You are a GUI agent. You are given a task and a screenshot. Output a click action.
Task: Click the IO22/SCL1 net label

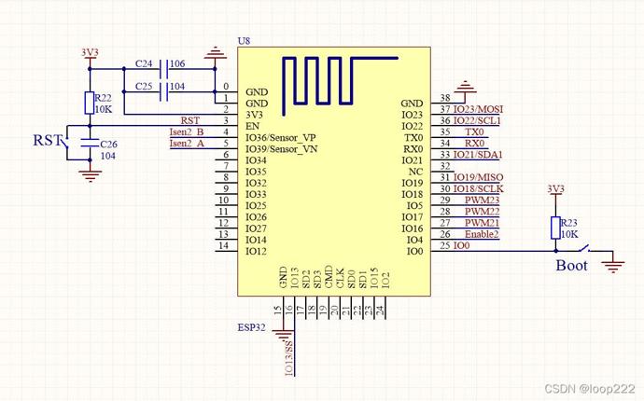pos(477,120)
